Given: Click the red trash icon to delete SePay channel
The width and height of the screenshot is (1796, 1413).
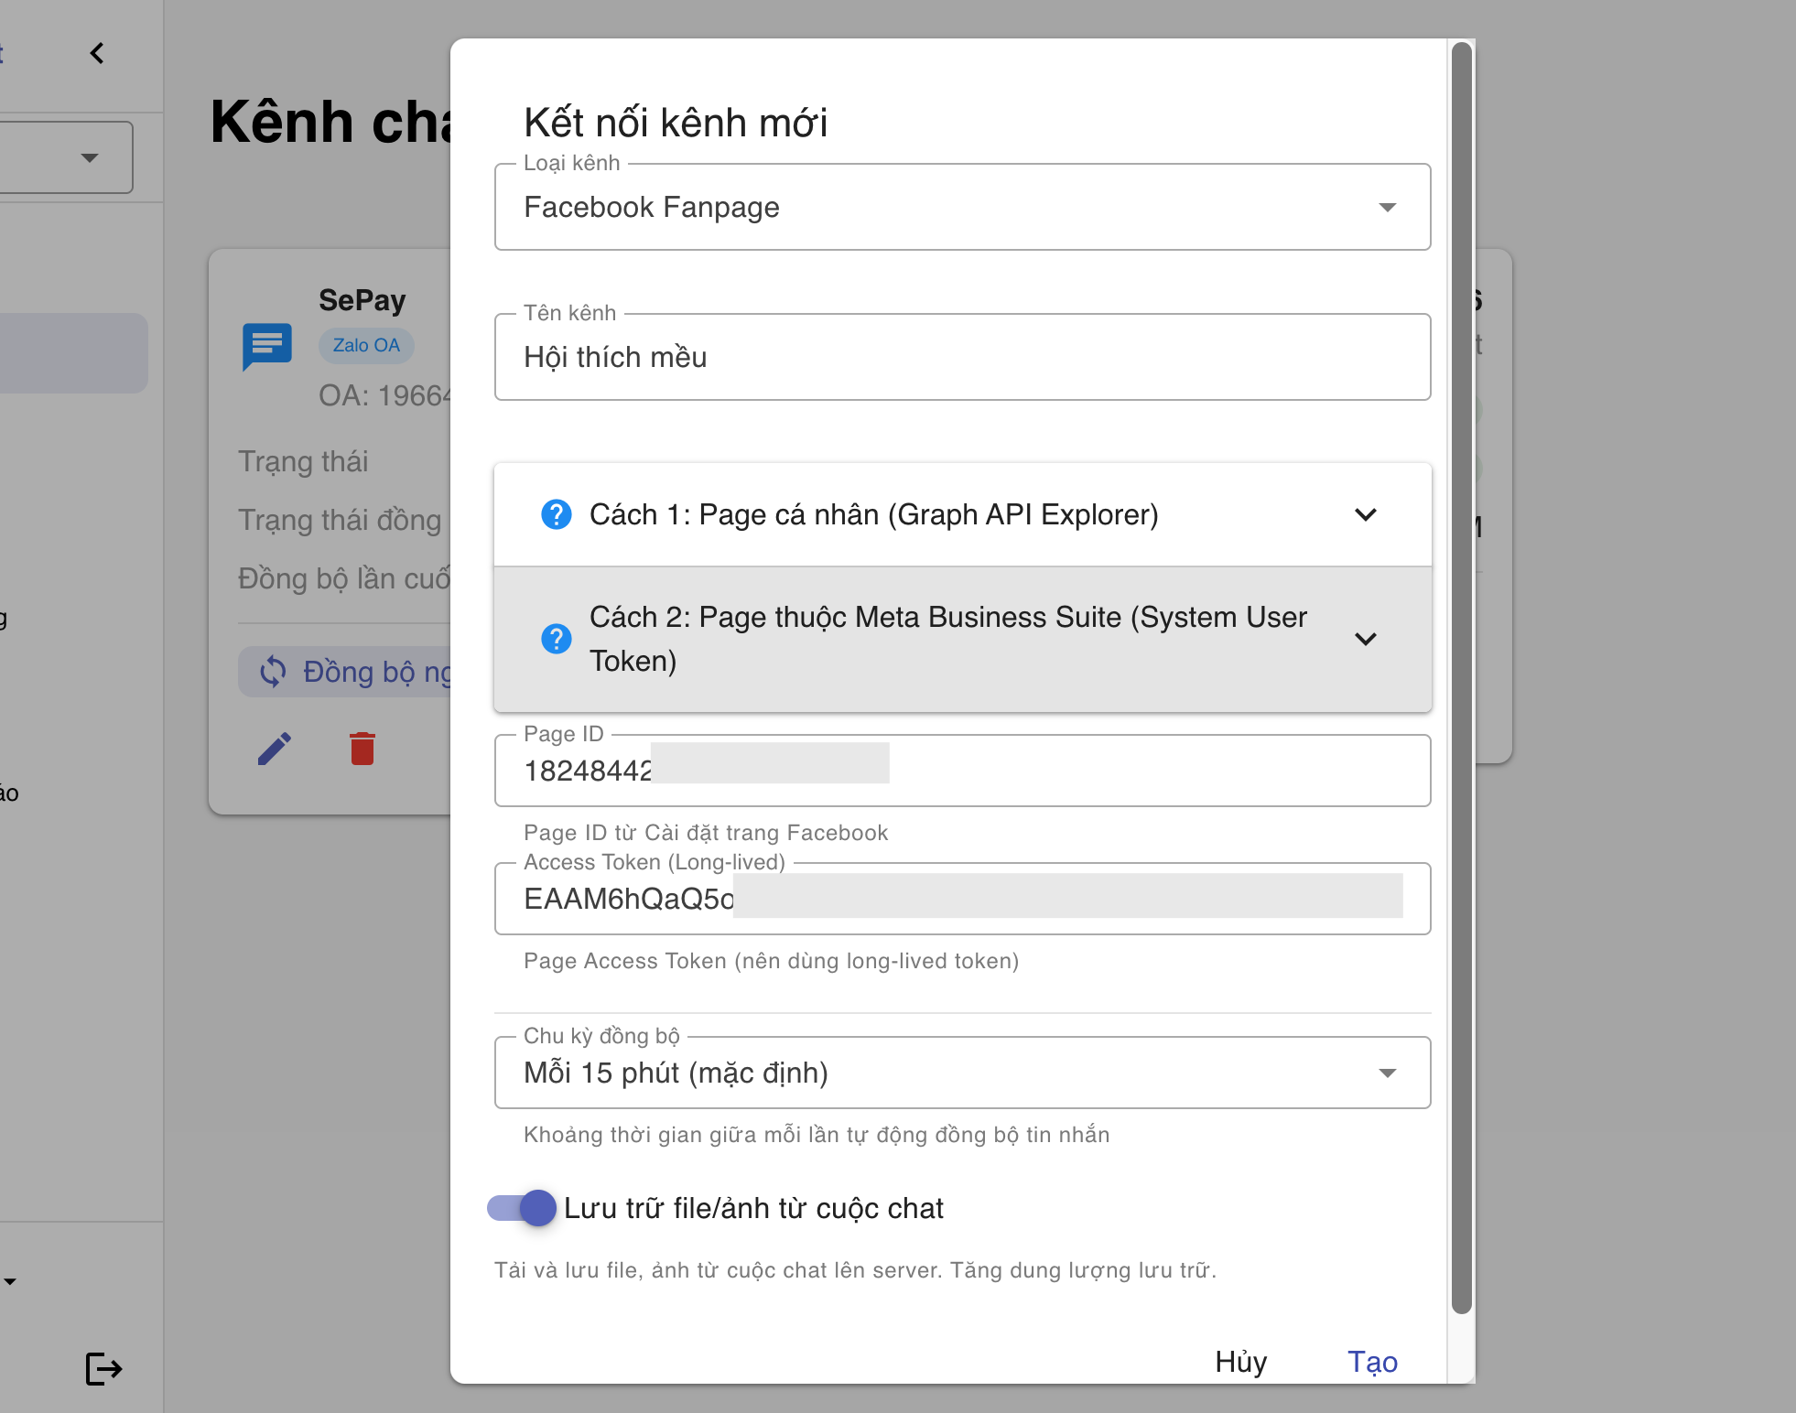Looking at the screenshot, I should [x=361, y=748].
